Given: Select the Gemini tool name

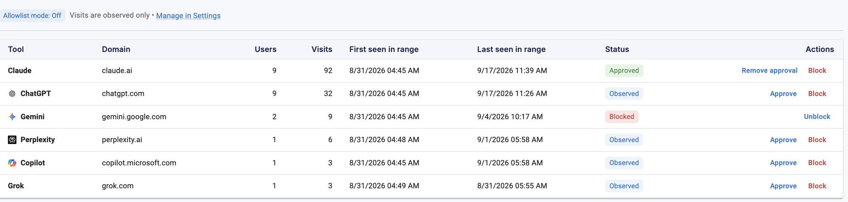Looking at the screenshot, I should coord(32,117).
